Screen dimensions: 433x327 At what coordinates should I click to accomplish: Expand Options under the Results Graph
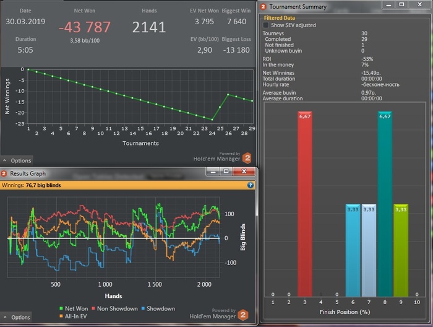[17, 317]
